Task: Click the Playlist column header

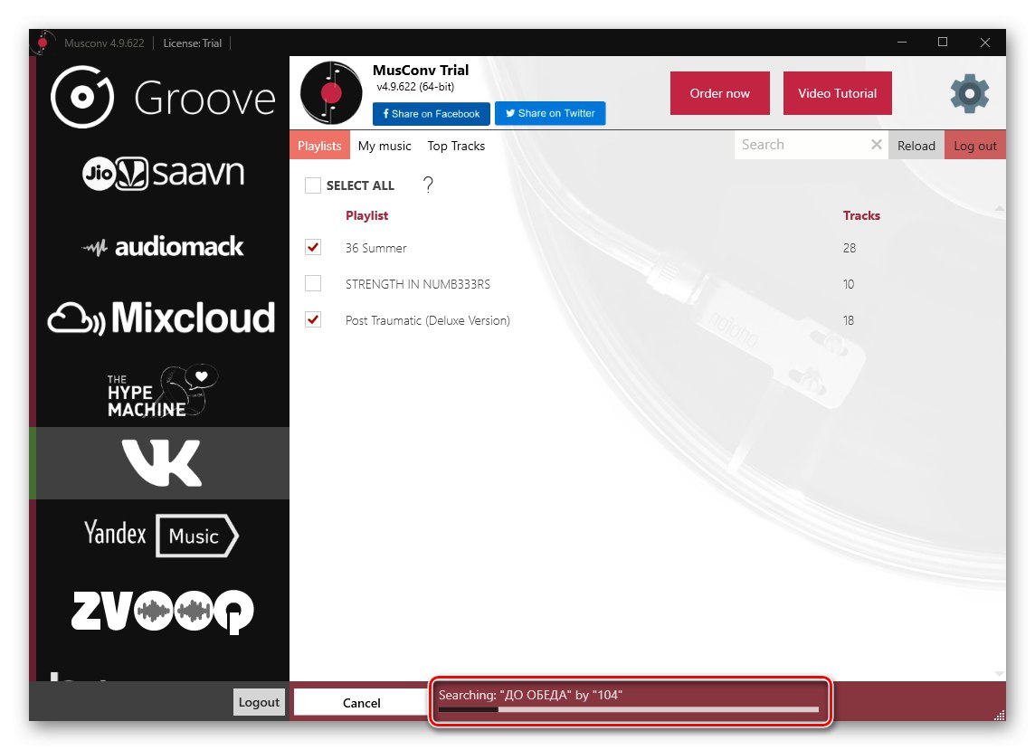Action: click(x=366, y=216)
